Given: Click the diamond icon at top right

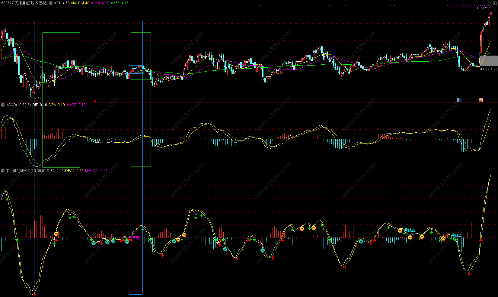Looking at the screenshot, I should click(x=490, y=3).
